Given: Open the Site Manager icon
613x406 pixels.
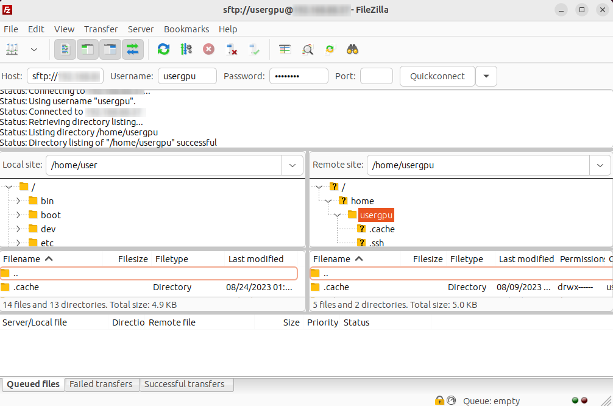Looking at the screenshot, I should [x=12, y=49].
